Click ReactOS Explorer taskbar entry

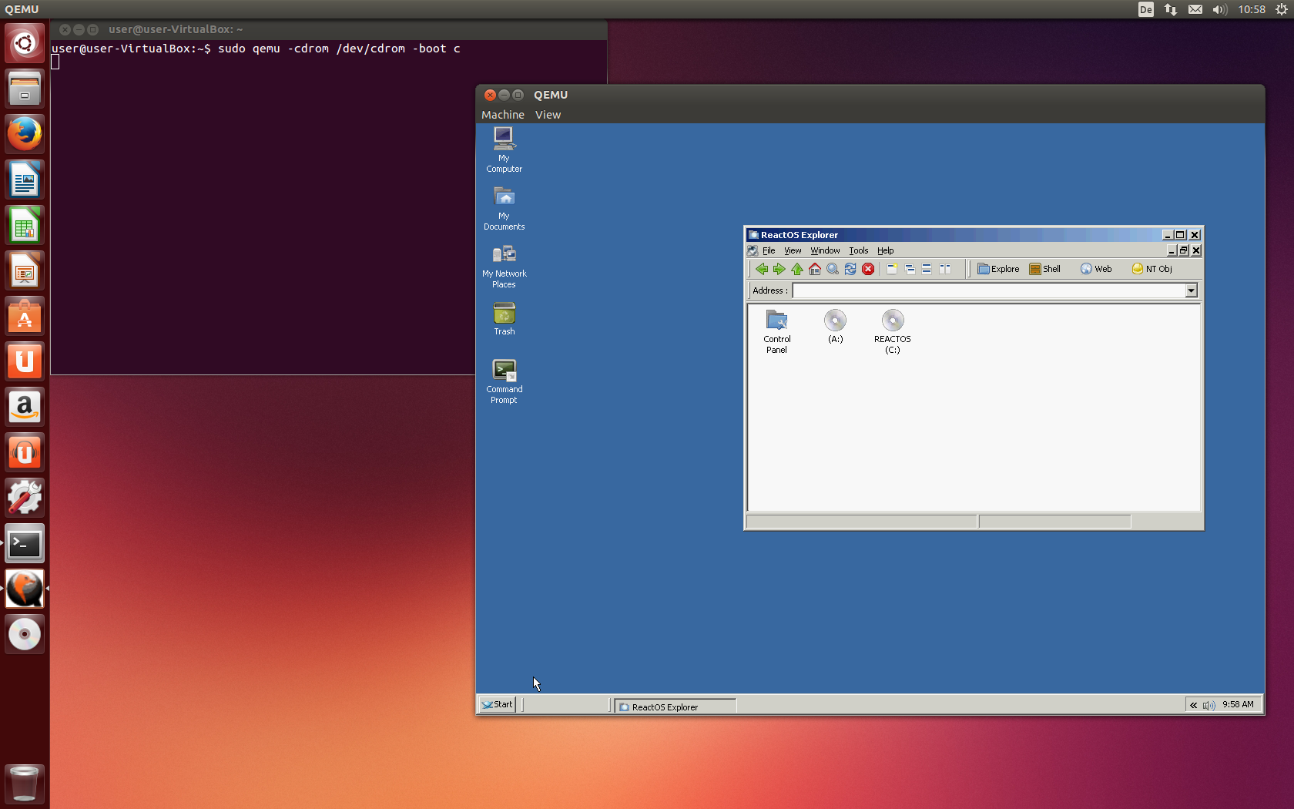[675, 707]
